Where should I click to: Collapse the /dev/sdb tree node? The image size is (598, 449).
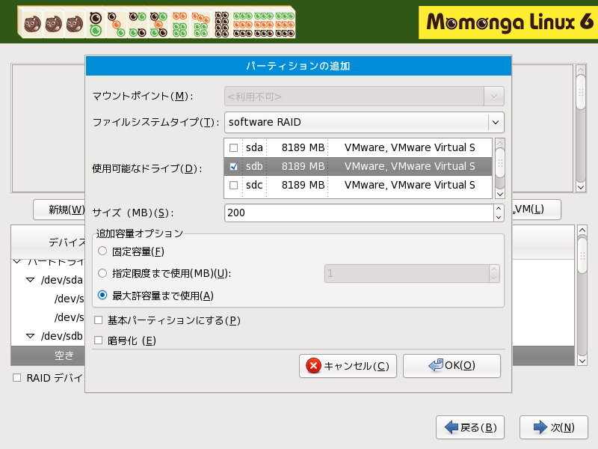click(30, 336)
